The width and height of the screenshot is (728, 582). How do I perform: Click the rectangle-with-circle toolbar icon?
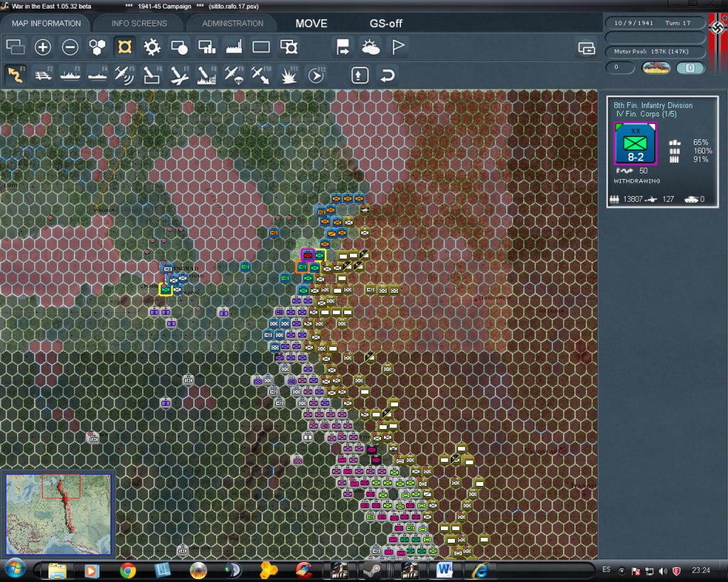pyautogui.click(x=179, y=47)
